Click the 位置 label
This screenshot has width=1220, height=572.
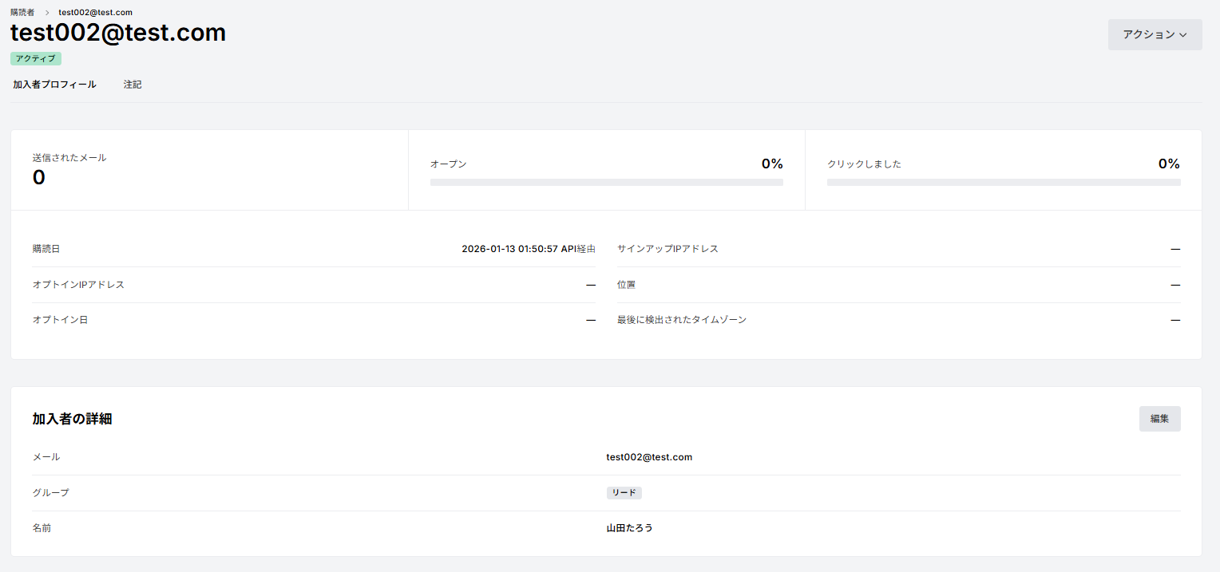(626, 285)
